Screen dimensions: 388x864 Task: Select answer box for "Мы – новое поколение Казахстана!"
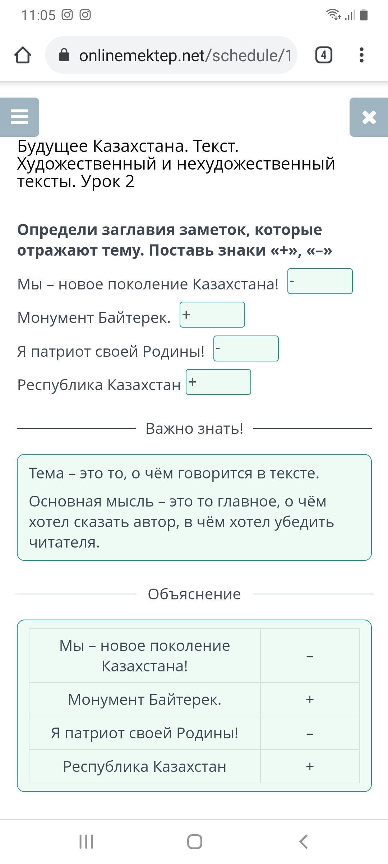tap(320, 281)
